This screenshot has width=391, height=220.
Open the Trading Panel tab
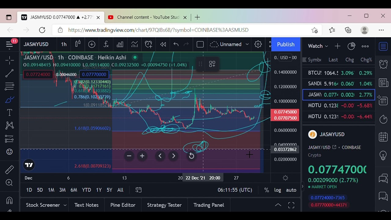pyautogui.click(x=209, y=205)
